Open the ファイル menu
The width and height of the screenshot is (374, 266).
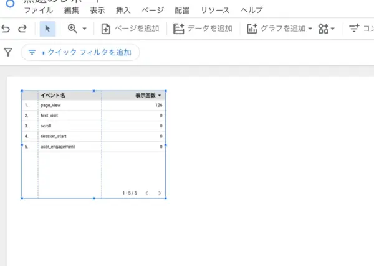[x=39, y=11]
